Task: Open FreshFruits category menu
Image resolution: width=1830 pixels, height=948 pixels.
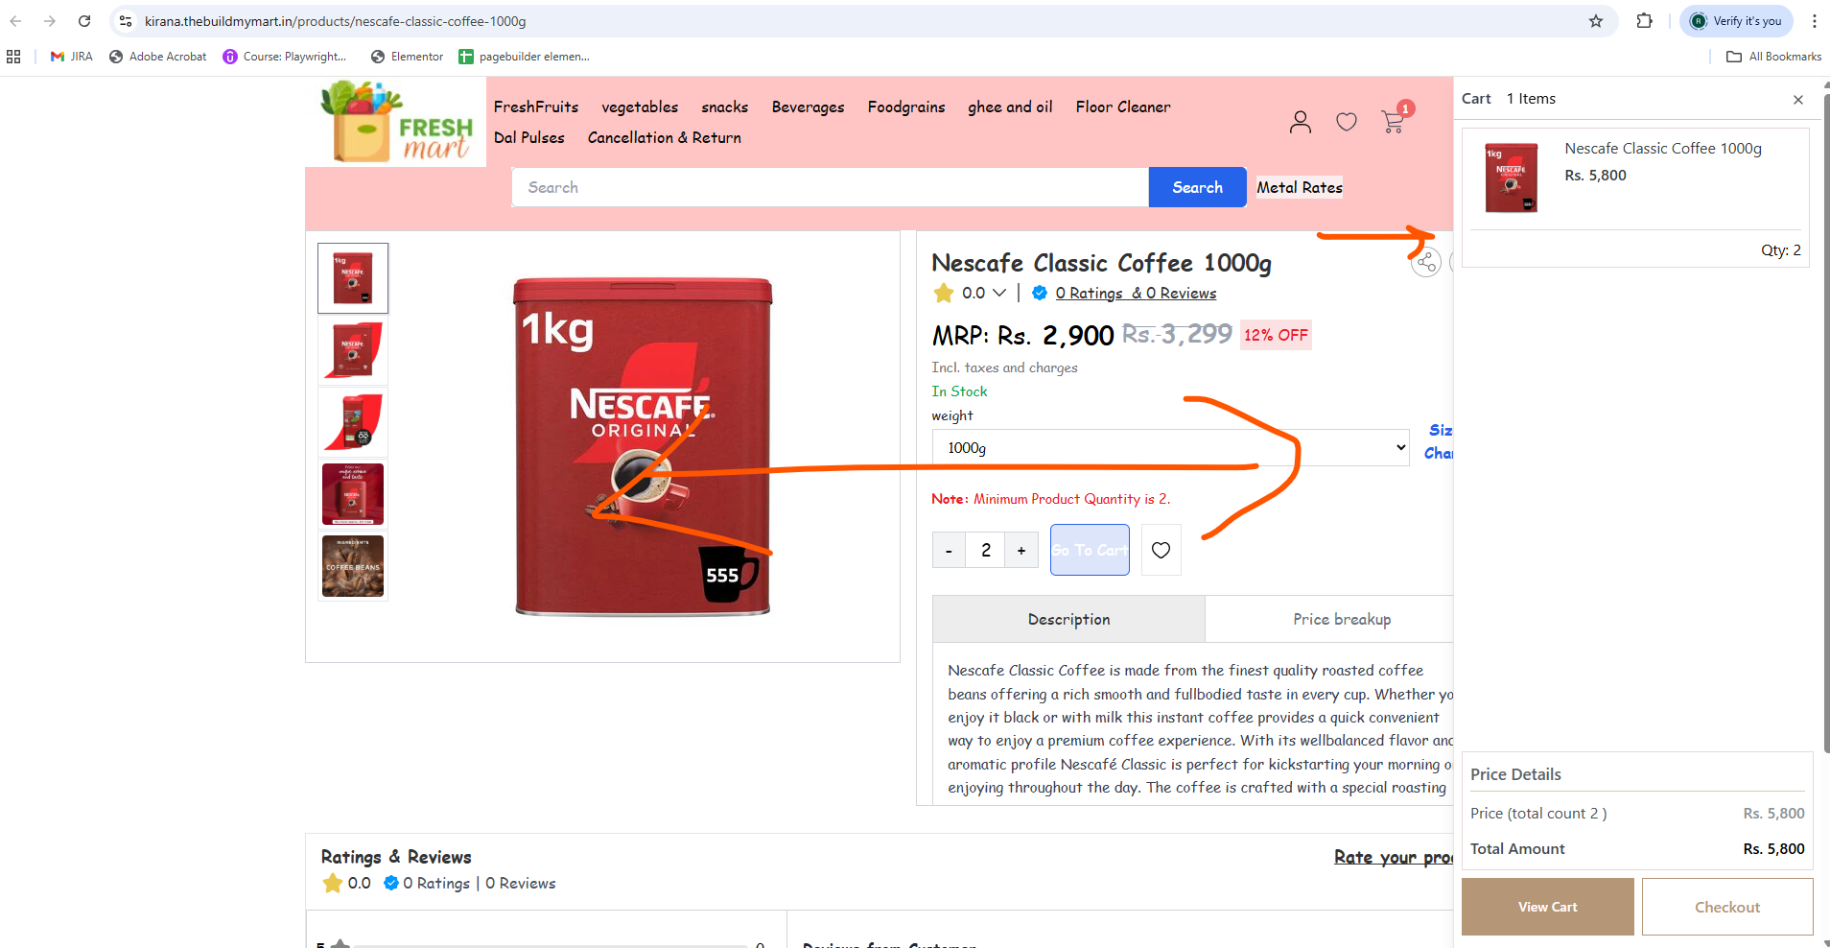Action: point(536,107)
